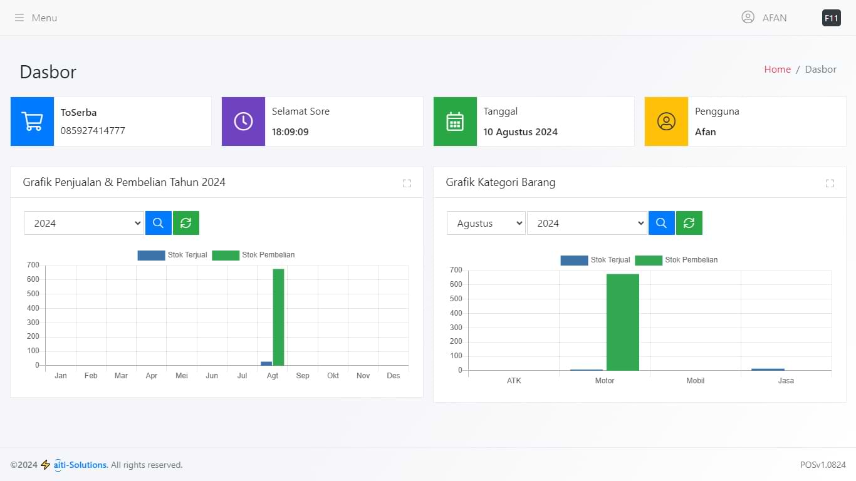Go to Home breadcrumb link
Image resolution: width=856 pixels, height=481 pixels.
click(777, 70)
